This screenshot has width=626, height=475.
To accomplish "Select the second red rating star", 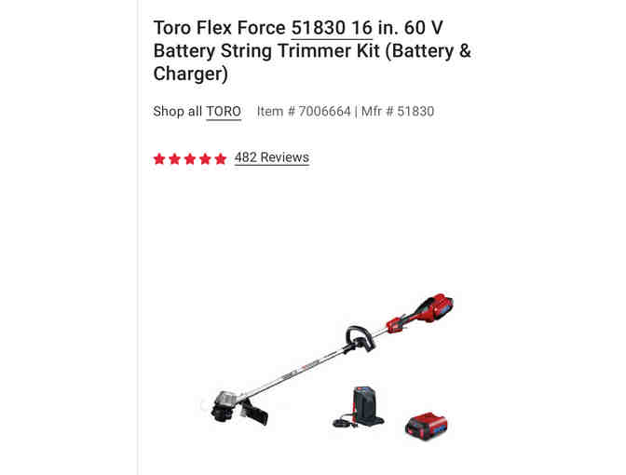I will pos(174,159).
